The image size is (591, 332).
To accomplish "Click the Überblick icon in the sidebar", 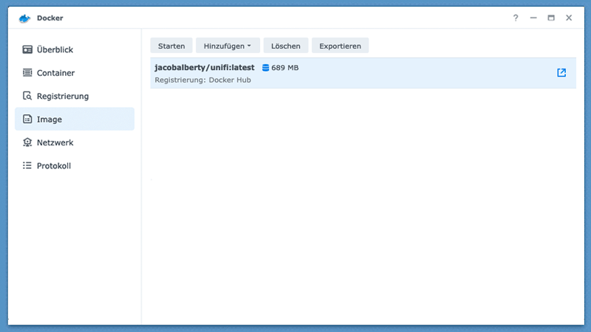I will (x=27, y=49).
